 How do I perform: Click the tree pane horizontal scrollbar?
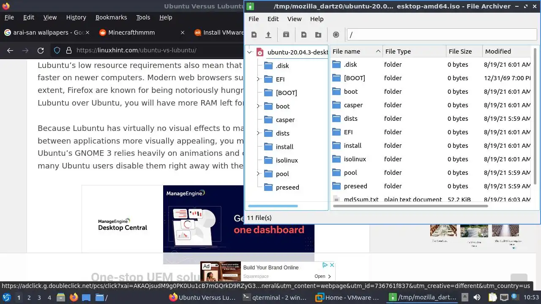click(x=273, y=206)
